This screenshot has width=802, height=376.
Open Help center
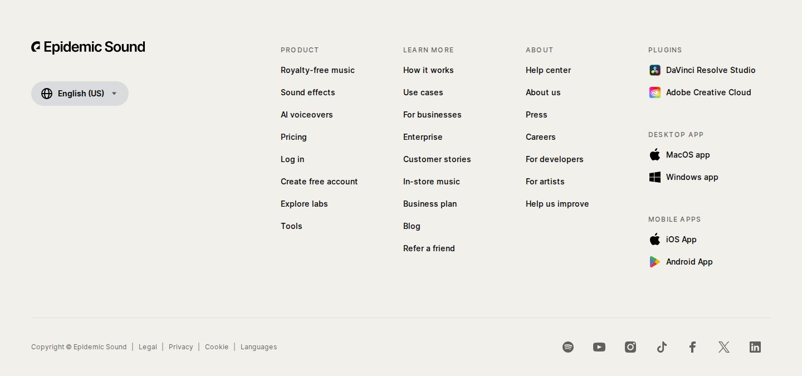[x=548, y=70]
